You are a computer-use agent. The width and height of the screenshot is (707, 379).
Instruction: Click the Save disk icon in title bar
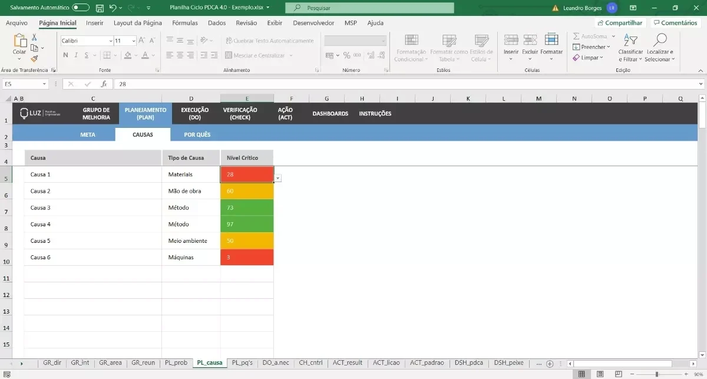100,8
